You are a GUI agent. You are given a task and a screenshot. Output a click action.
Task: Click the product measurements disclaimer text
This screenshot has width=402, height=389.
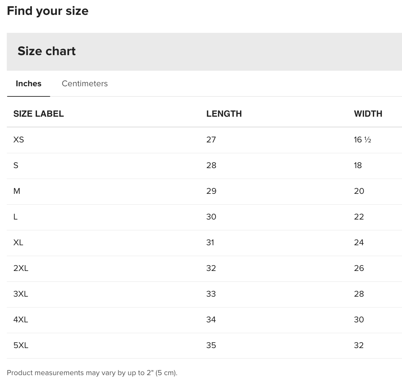(x=92, y=373)
